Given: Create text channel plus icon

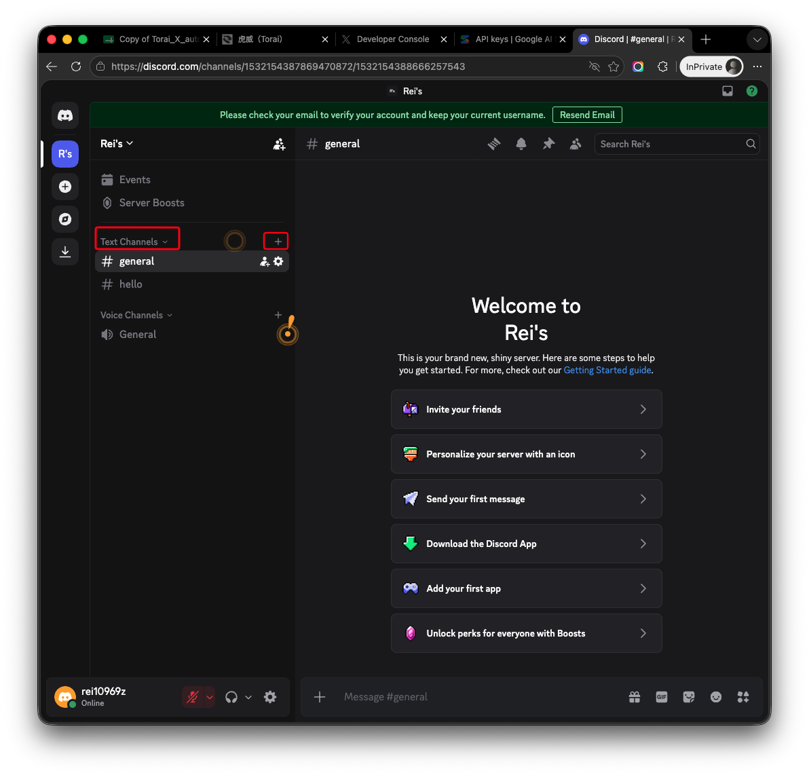Looking at the screenshot, I should 278,242.
